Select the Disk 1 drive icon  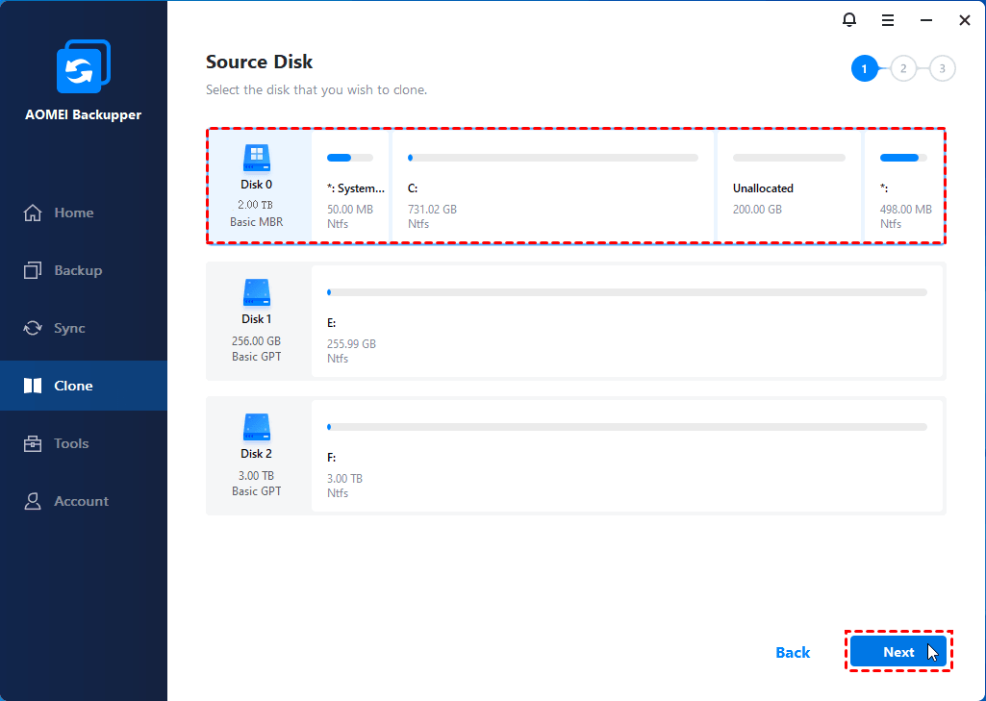pyautogui.click(x=257, y=292)
